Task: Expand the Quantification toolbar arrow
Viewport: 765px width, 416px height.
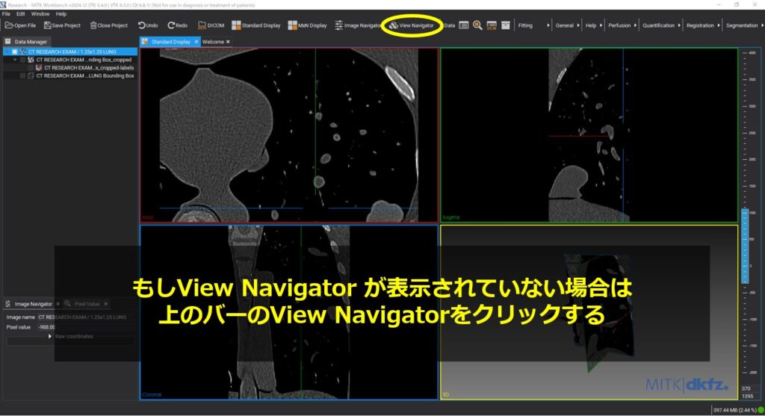Action: 678,25
